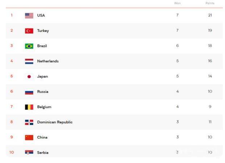Click the Turkey flag icon

click(x=29, y=31)
